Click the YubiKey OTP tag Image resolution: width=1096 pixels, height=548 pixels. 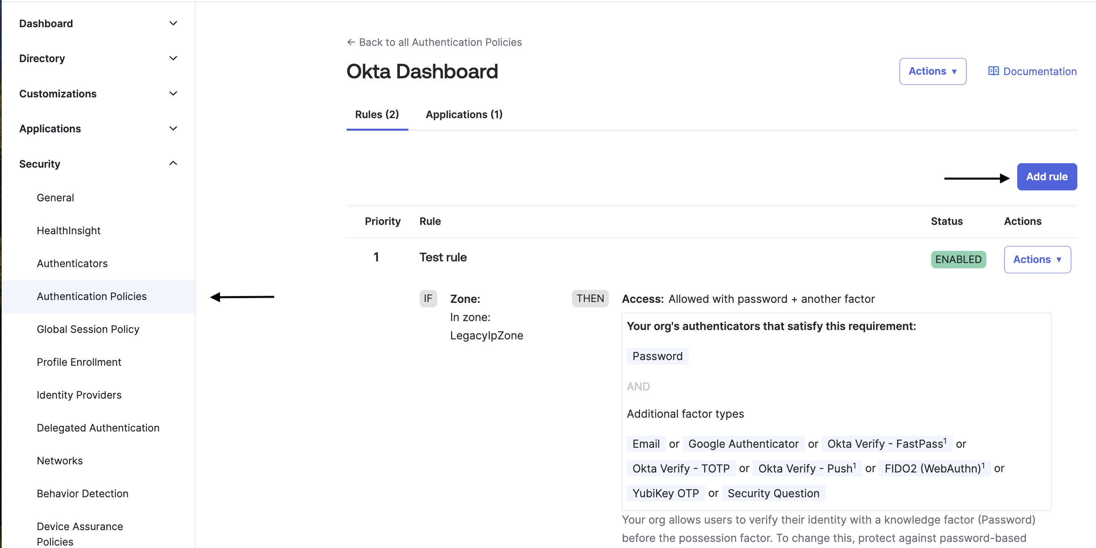pyautogui.click(x=665, y=493)
